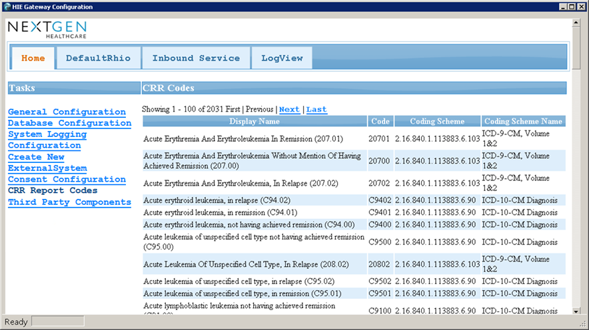Open the Home tab
The height and width of the screenshot is (330, 589).
click(33, 58)
